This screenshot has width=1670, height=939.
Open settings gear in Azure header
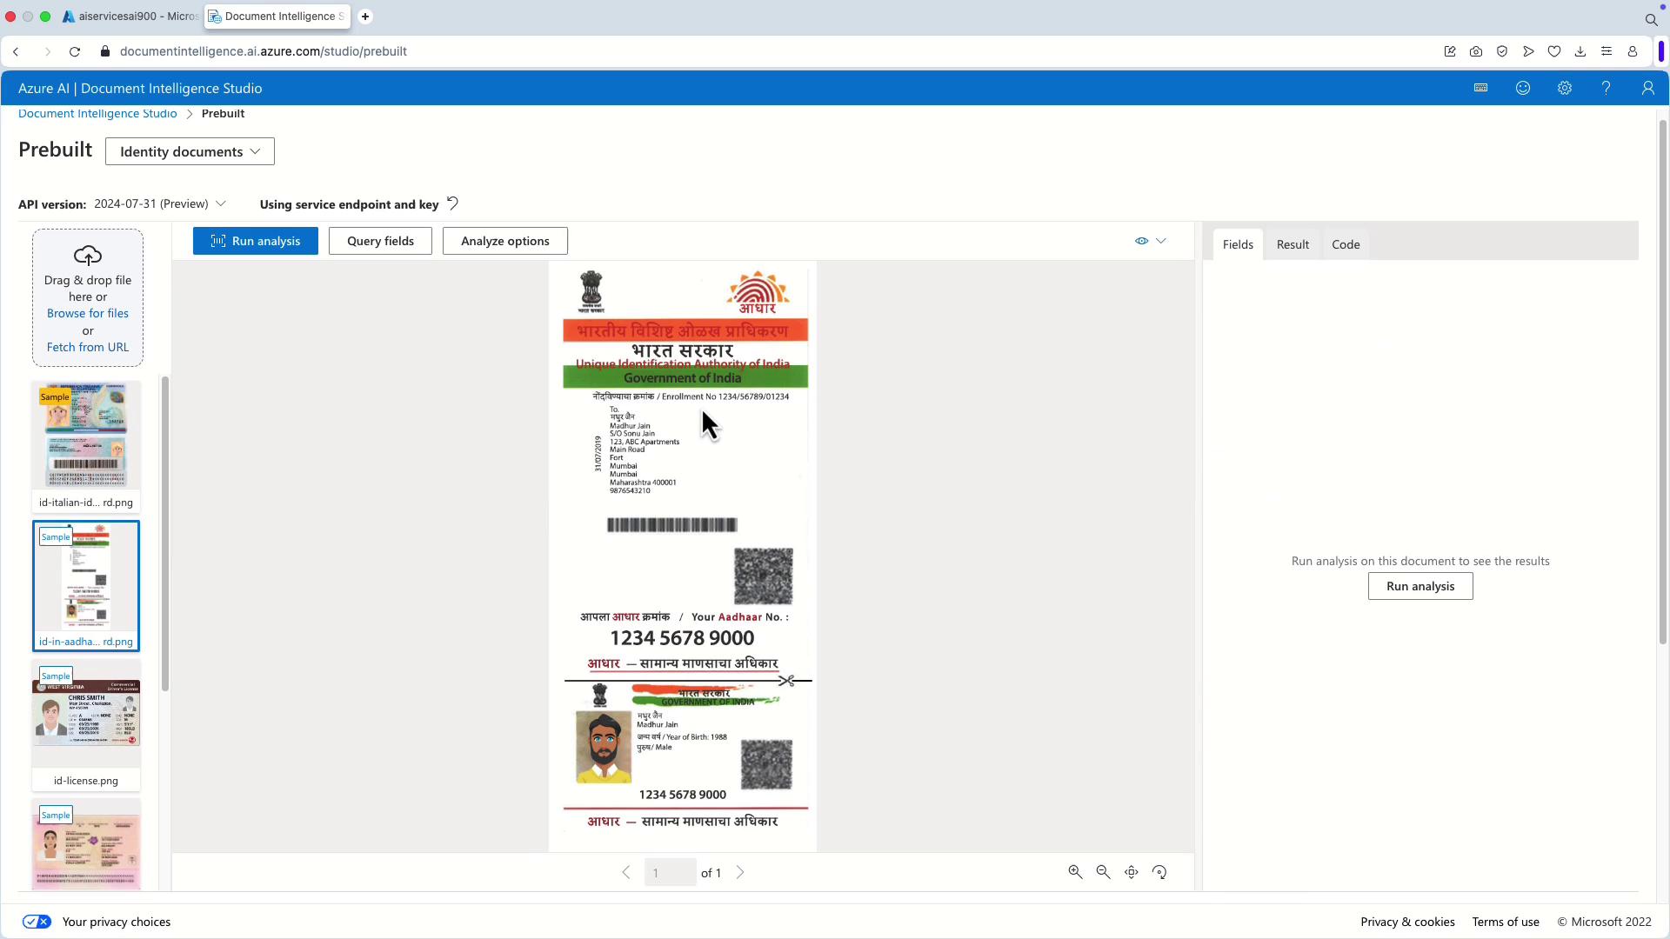(x=1564, y=88)
